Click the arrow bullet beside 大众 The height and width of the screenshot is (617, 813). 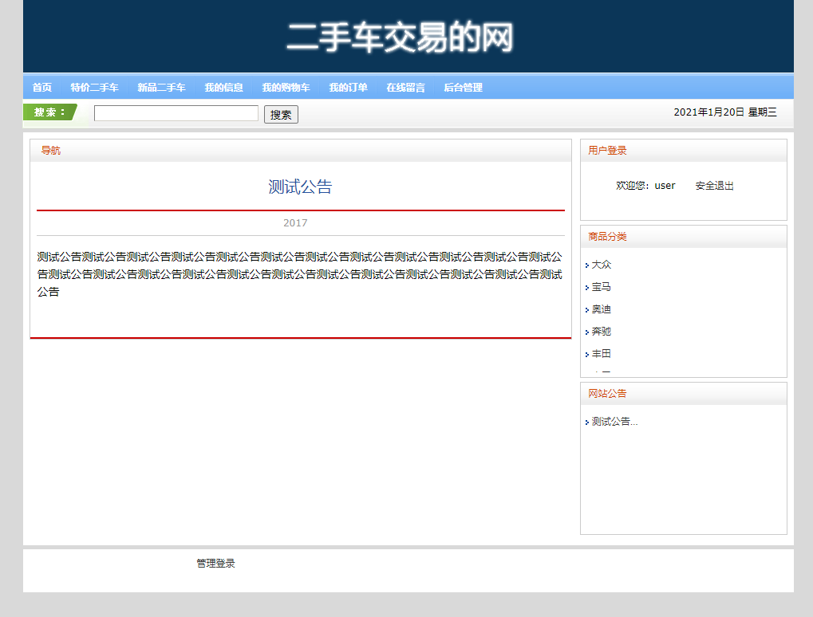point(587,265)
